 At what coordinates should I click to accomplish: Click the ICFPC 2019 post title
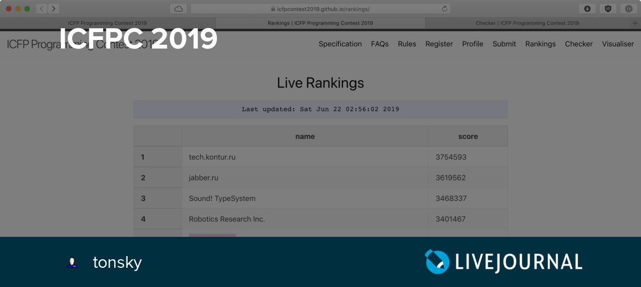pos(138,39)
